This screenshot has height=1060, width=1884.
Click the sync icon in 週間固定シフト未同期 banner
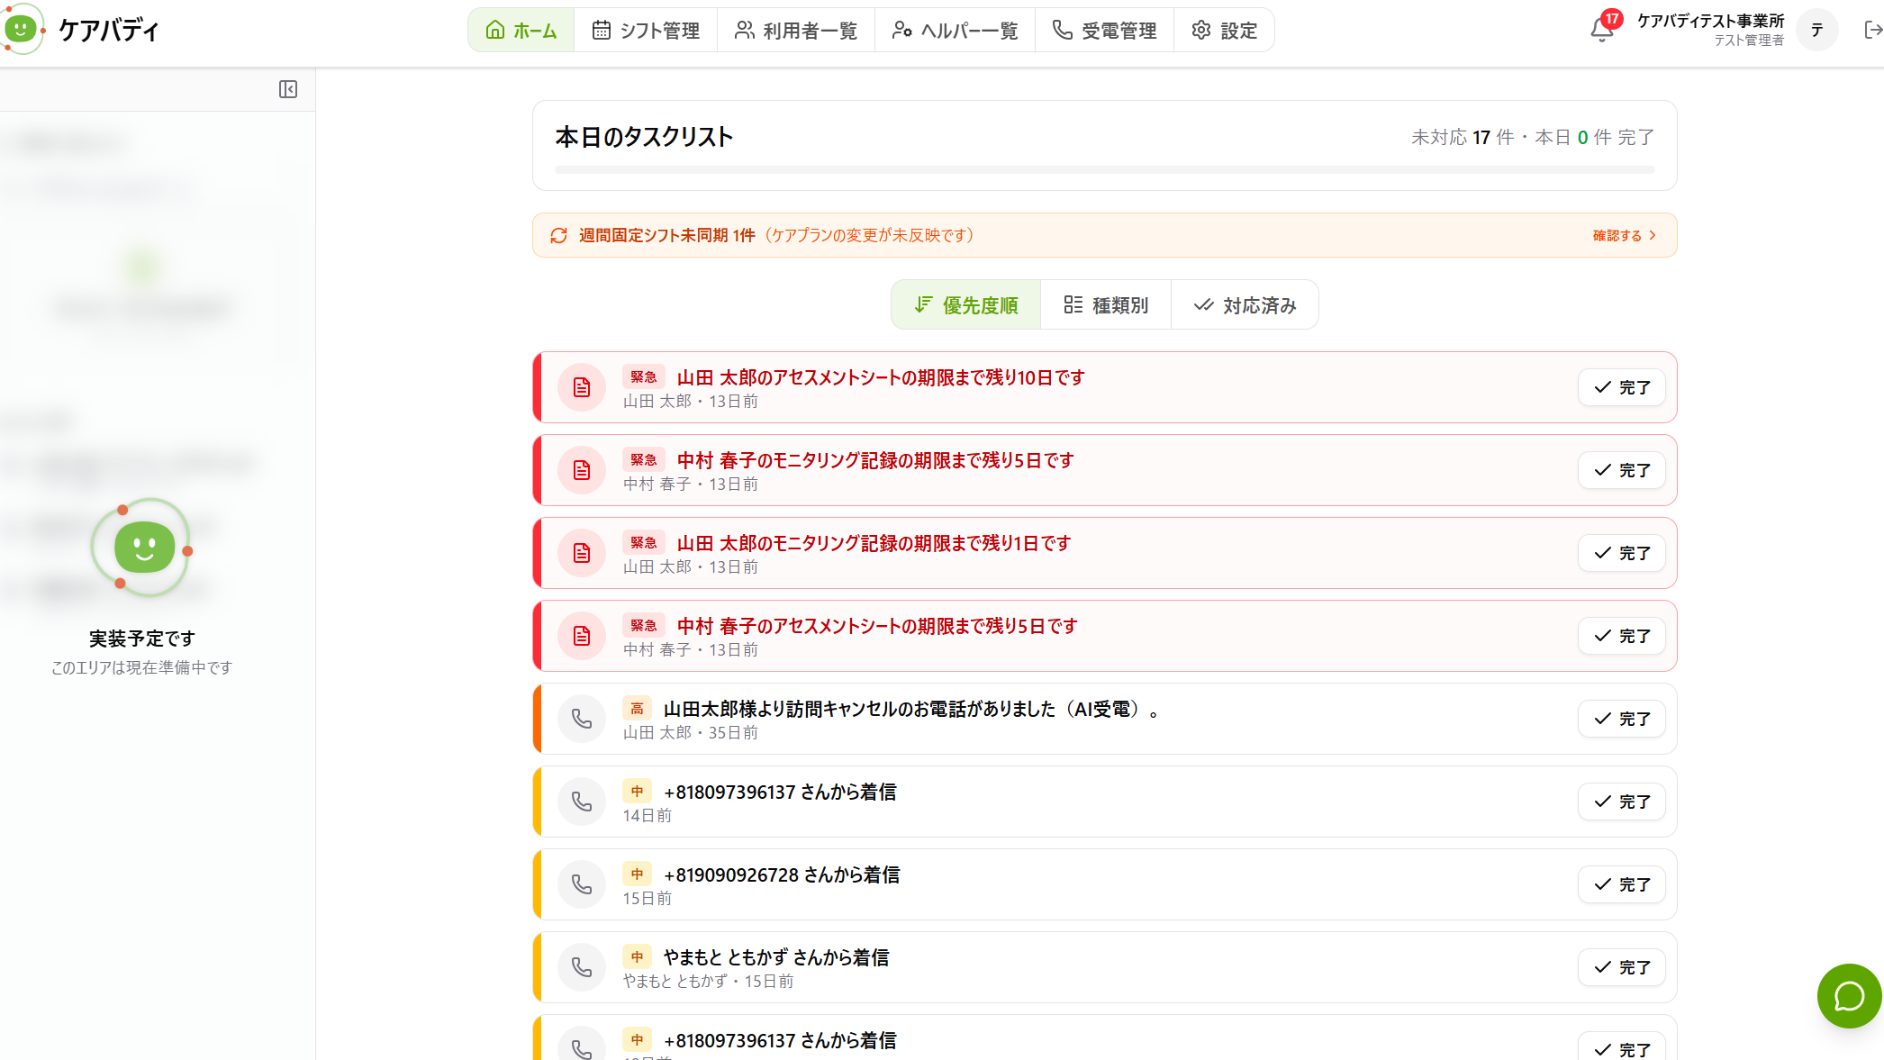559,235
